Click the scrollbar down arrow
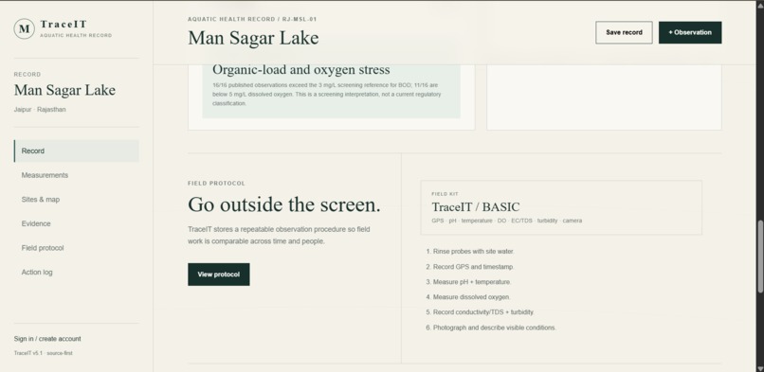The height and width of the screenshot is (372, 764). (x=759, y=368)
